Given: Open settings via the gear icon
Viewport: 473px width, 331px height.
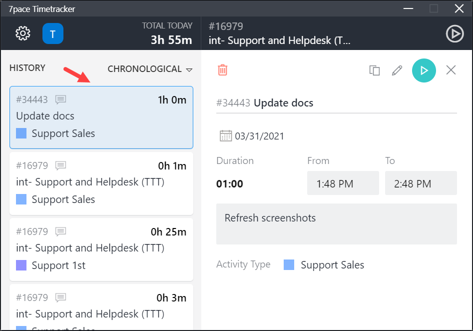Looking at the screenshot, I should (x=23, y=33).
